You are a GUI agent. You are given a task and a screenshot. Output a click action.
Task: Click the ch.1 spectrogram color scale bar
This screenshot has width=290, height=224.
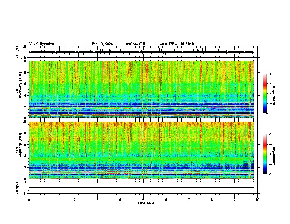tap(265, 94)
